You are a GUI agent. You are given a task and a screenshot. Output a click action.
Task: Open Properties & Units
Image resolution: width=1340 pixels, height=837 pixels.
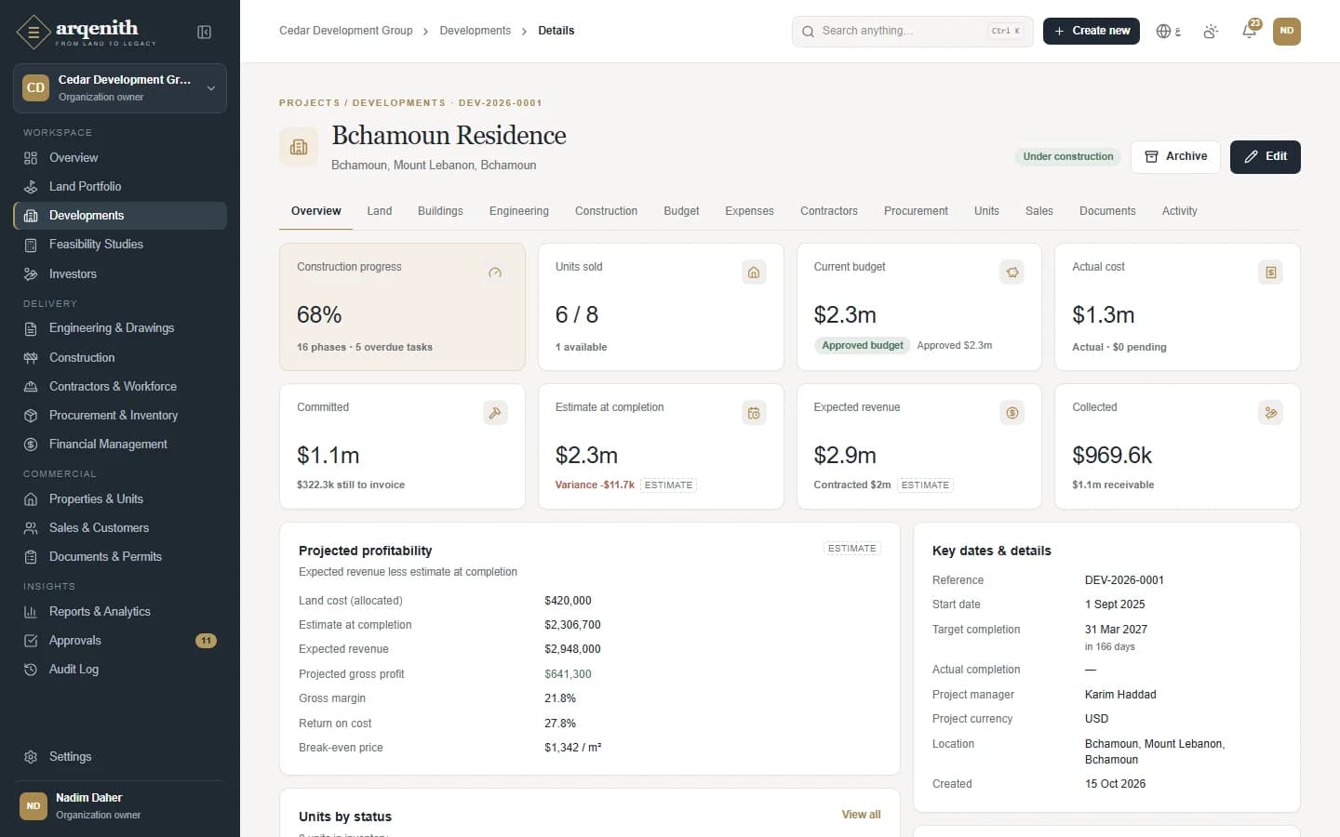[x=120, y=498]
